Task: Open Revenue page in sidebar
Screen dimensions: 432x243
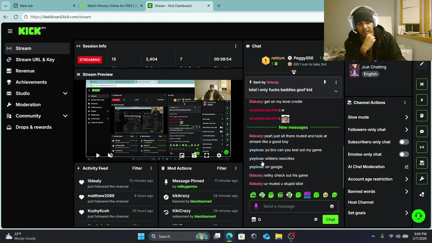Action: point(37,71)
